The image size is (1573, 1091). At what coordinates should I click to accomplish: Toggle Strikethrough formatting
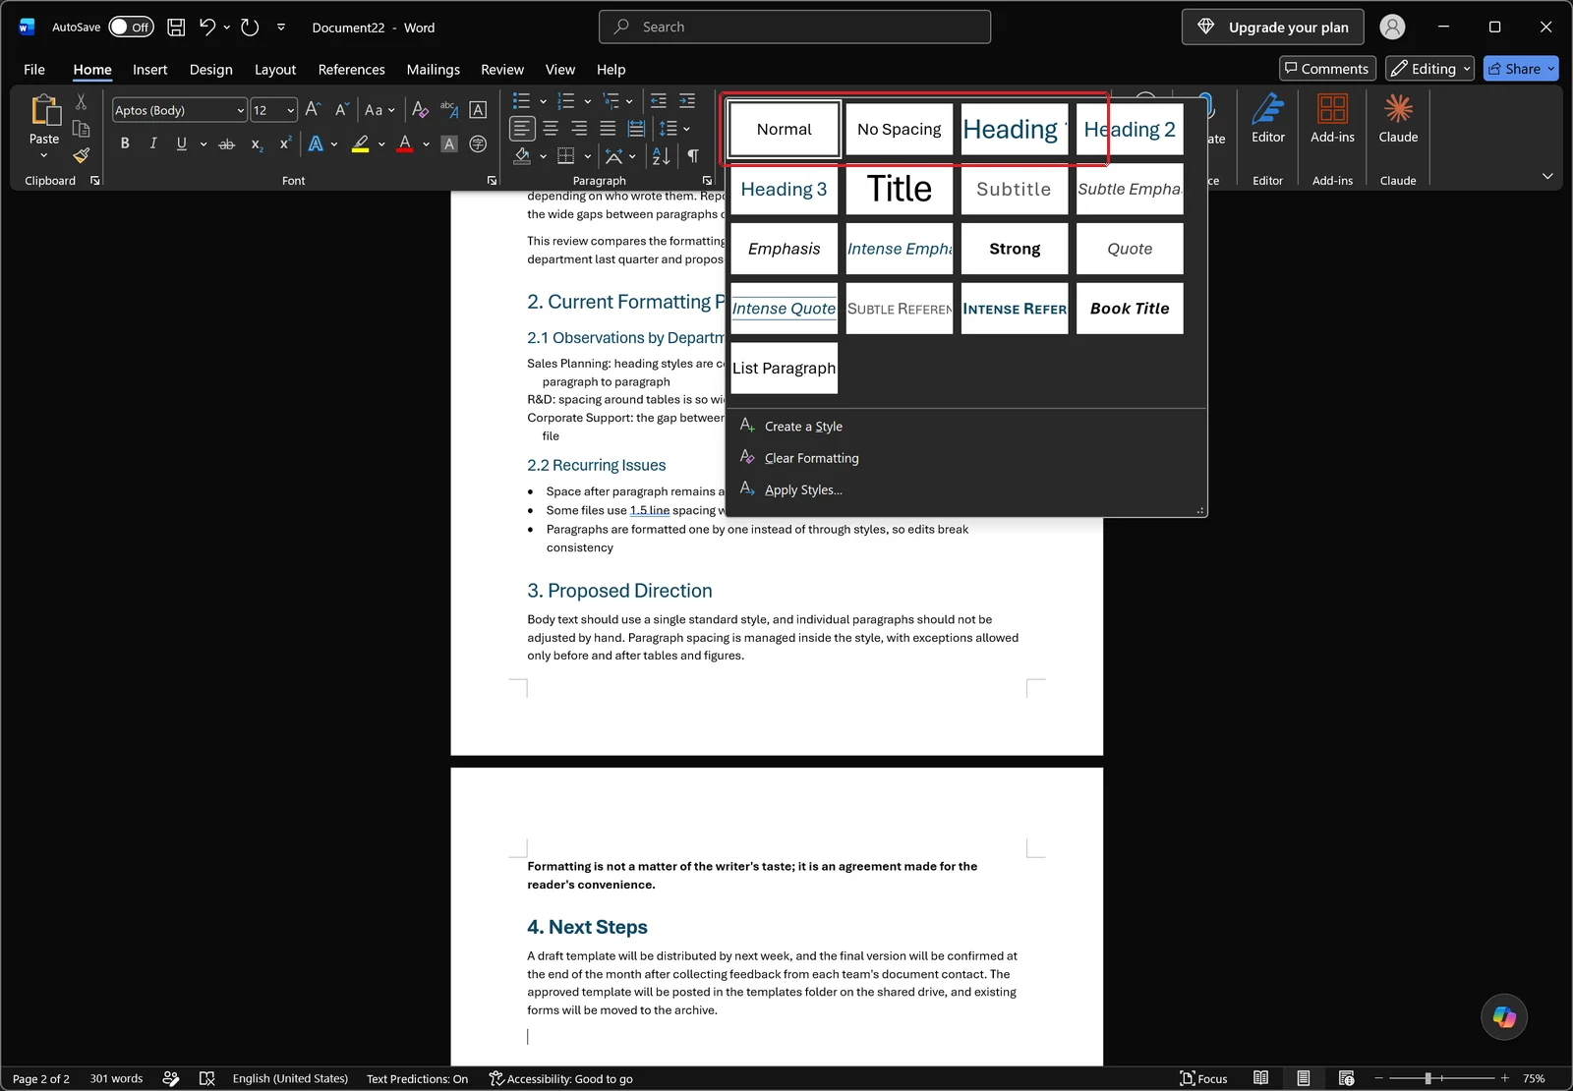coord(227,144)
